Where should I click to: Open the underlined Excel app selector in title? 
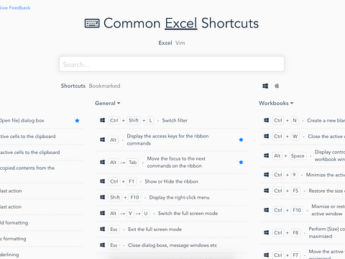pos(181,23)
